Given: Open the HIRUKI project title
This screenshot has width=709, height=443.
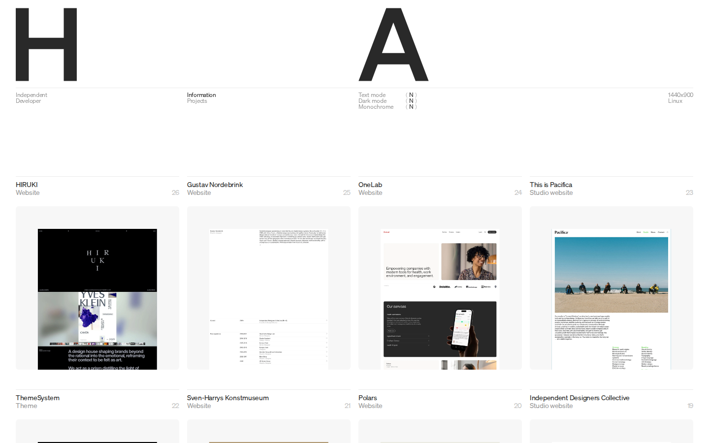Looking at the screenshot, I should point(27,185).
